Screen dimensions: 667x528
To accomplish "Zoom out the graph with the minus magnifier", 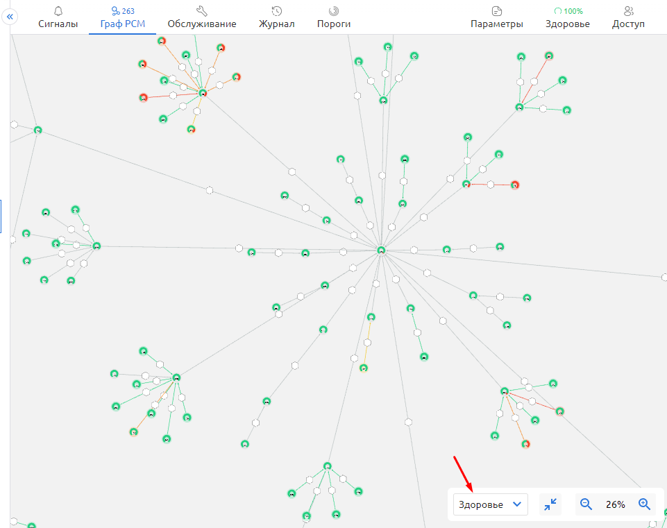I will tap(586, 504).
